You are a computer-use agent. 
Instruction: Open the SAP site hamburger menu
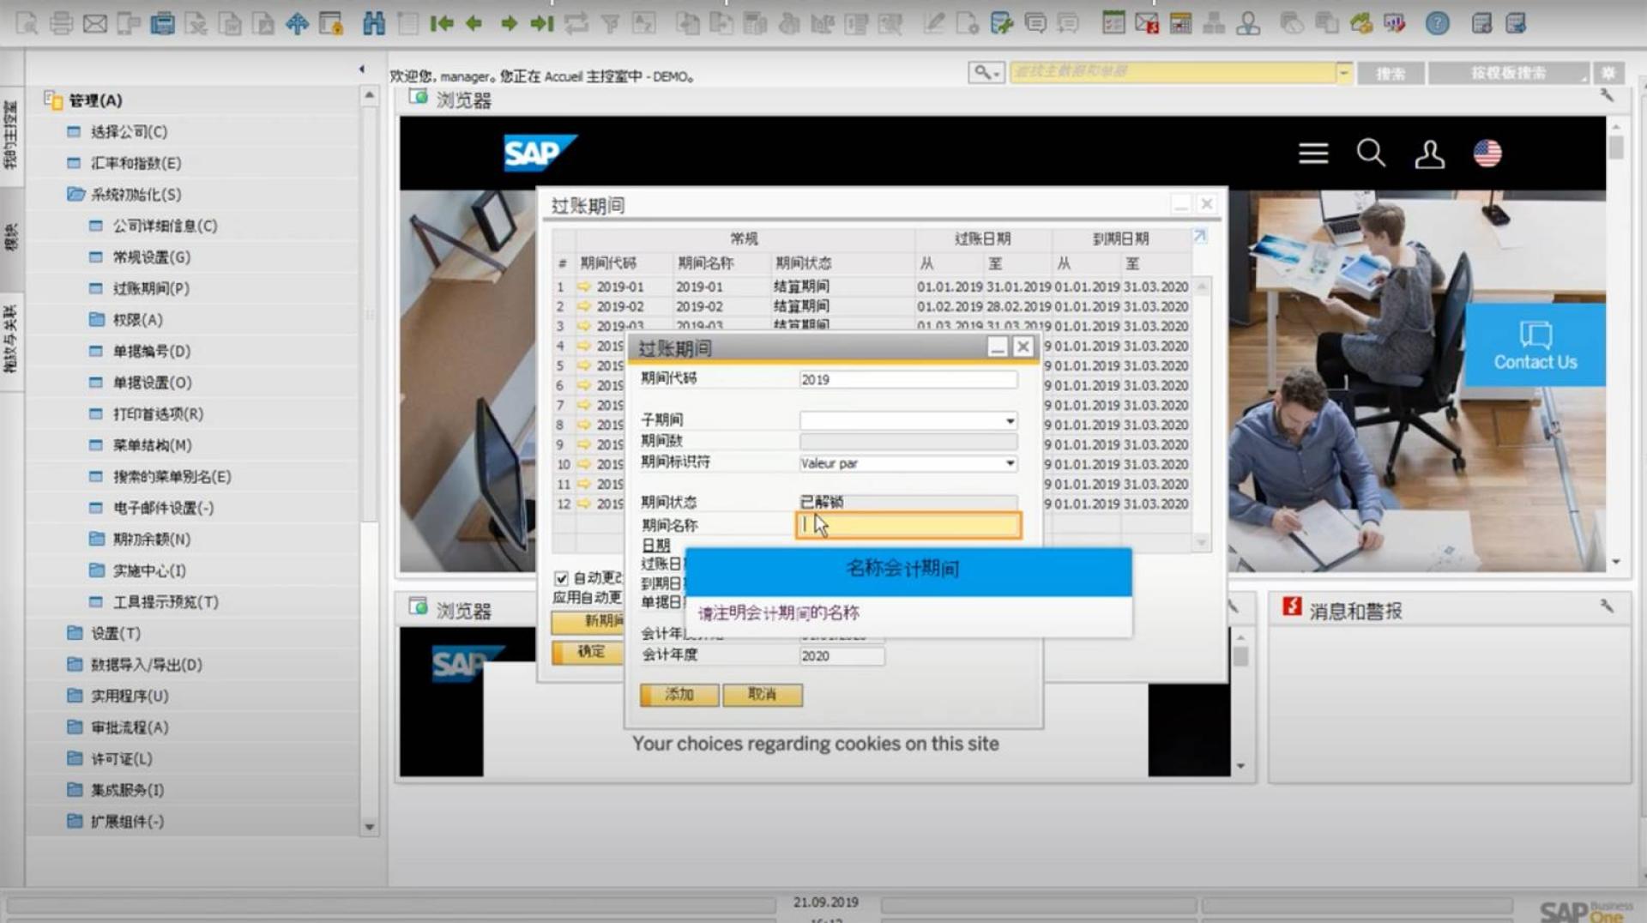[1312, 154]
